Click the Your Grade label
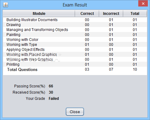The image size is (150, 120). [x=35, y=99]
